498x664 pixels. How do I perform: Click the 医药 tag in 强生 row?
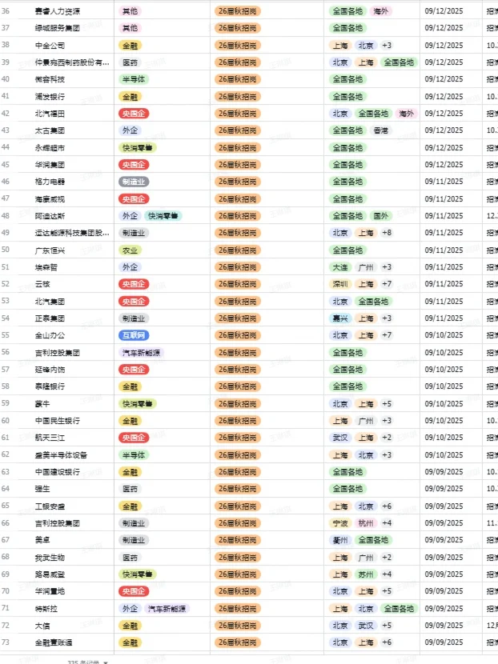[x=130, y=489]
